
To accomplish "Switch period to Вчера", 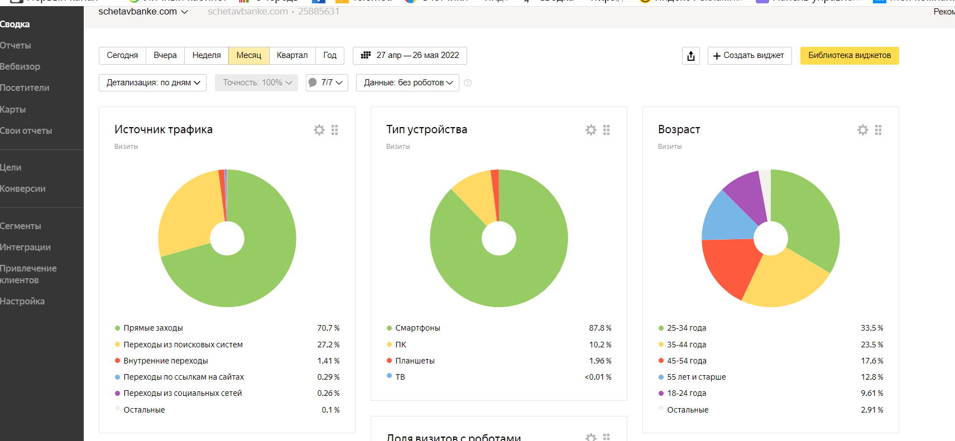I will [x=165, y=55].
